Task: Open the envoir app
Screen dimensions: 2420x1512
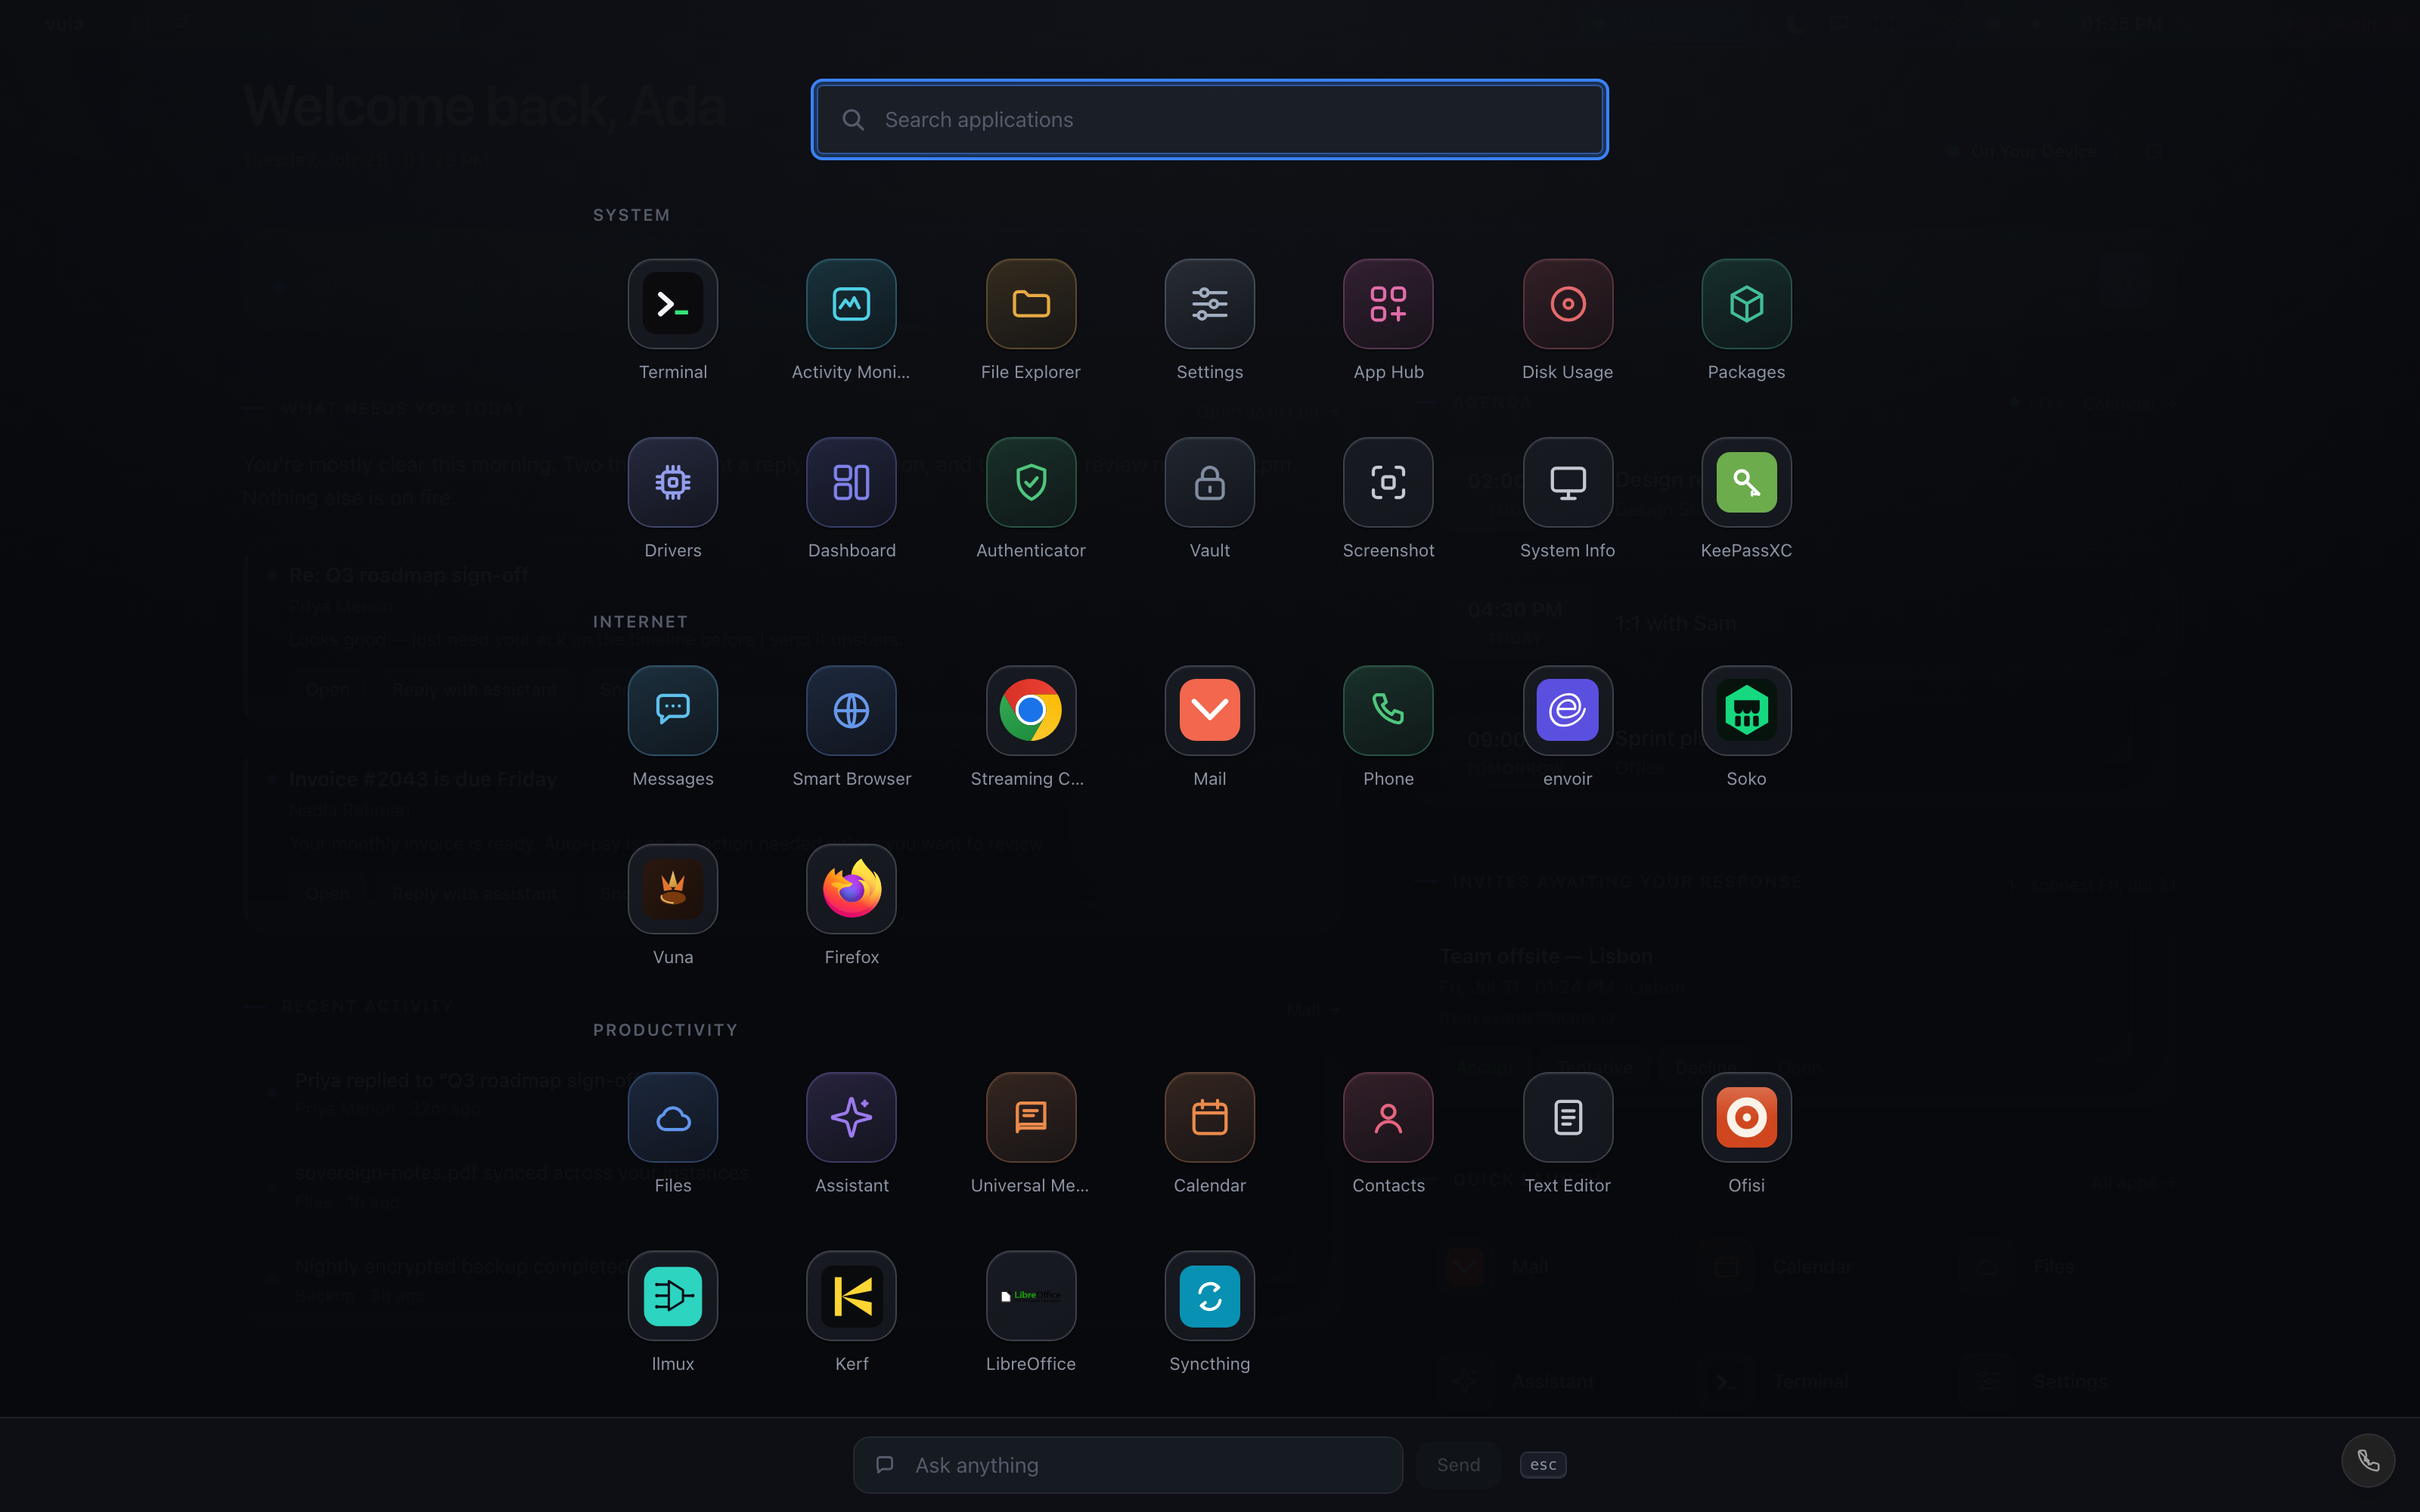Action: [x=1567, y=710]
